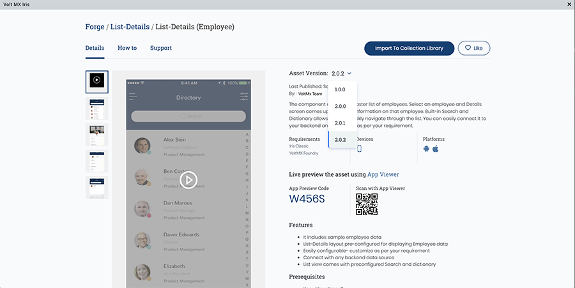
Task: Go to Forge breadcrumb link
Action: click(95, 27)
